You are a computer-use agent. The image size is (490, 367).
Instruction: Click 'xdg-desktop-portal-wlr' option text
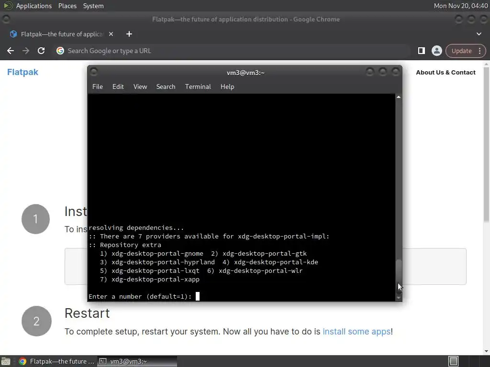pos(261,270)
